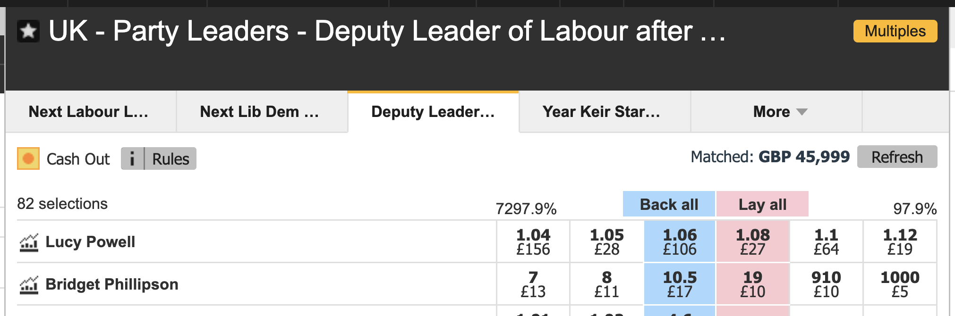Select Lucy Powell 1.04 back price
This screenshot has width=955, height=316.
click(533, 241)
